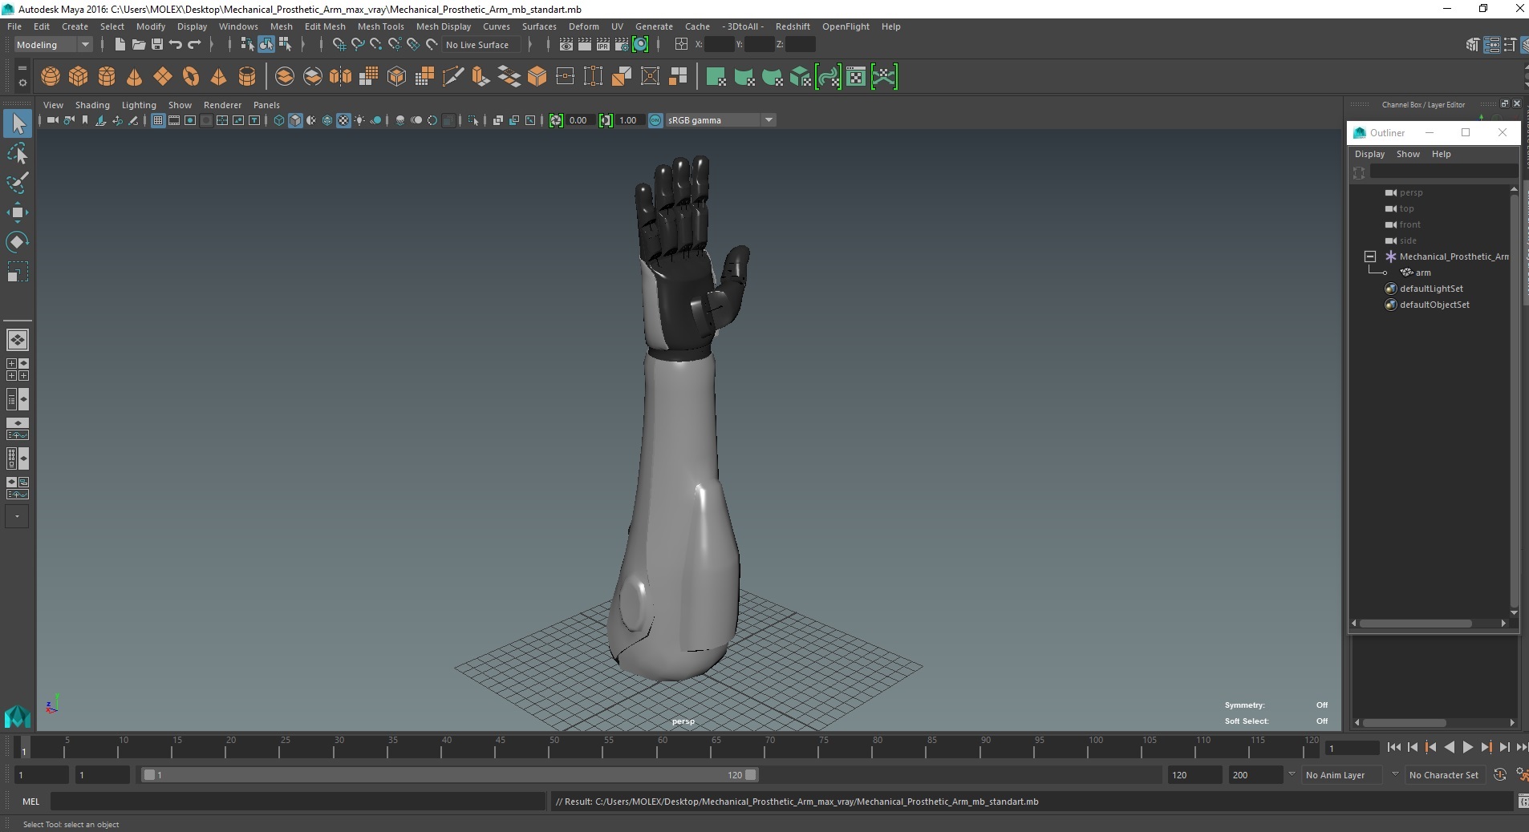Click the Multi-Cut knife shelf icon
Screen dimensions: 1529x832
click(452, 77)
